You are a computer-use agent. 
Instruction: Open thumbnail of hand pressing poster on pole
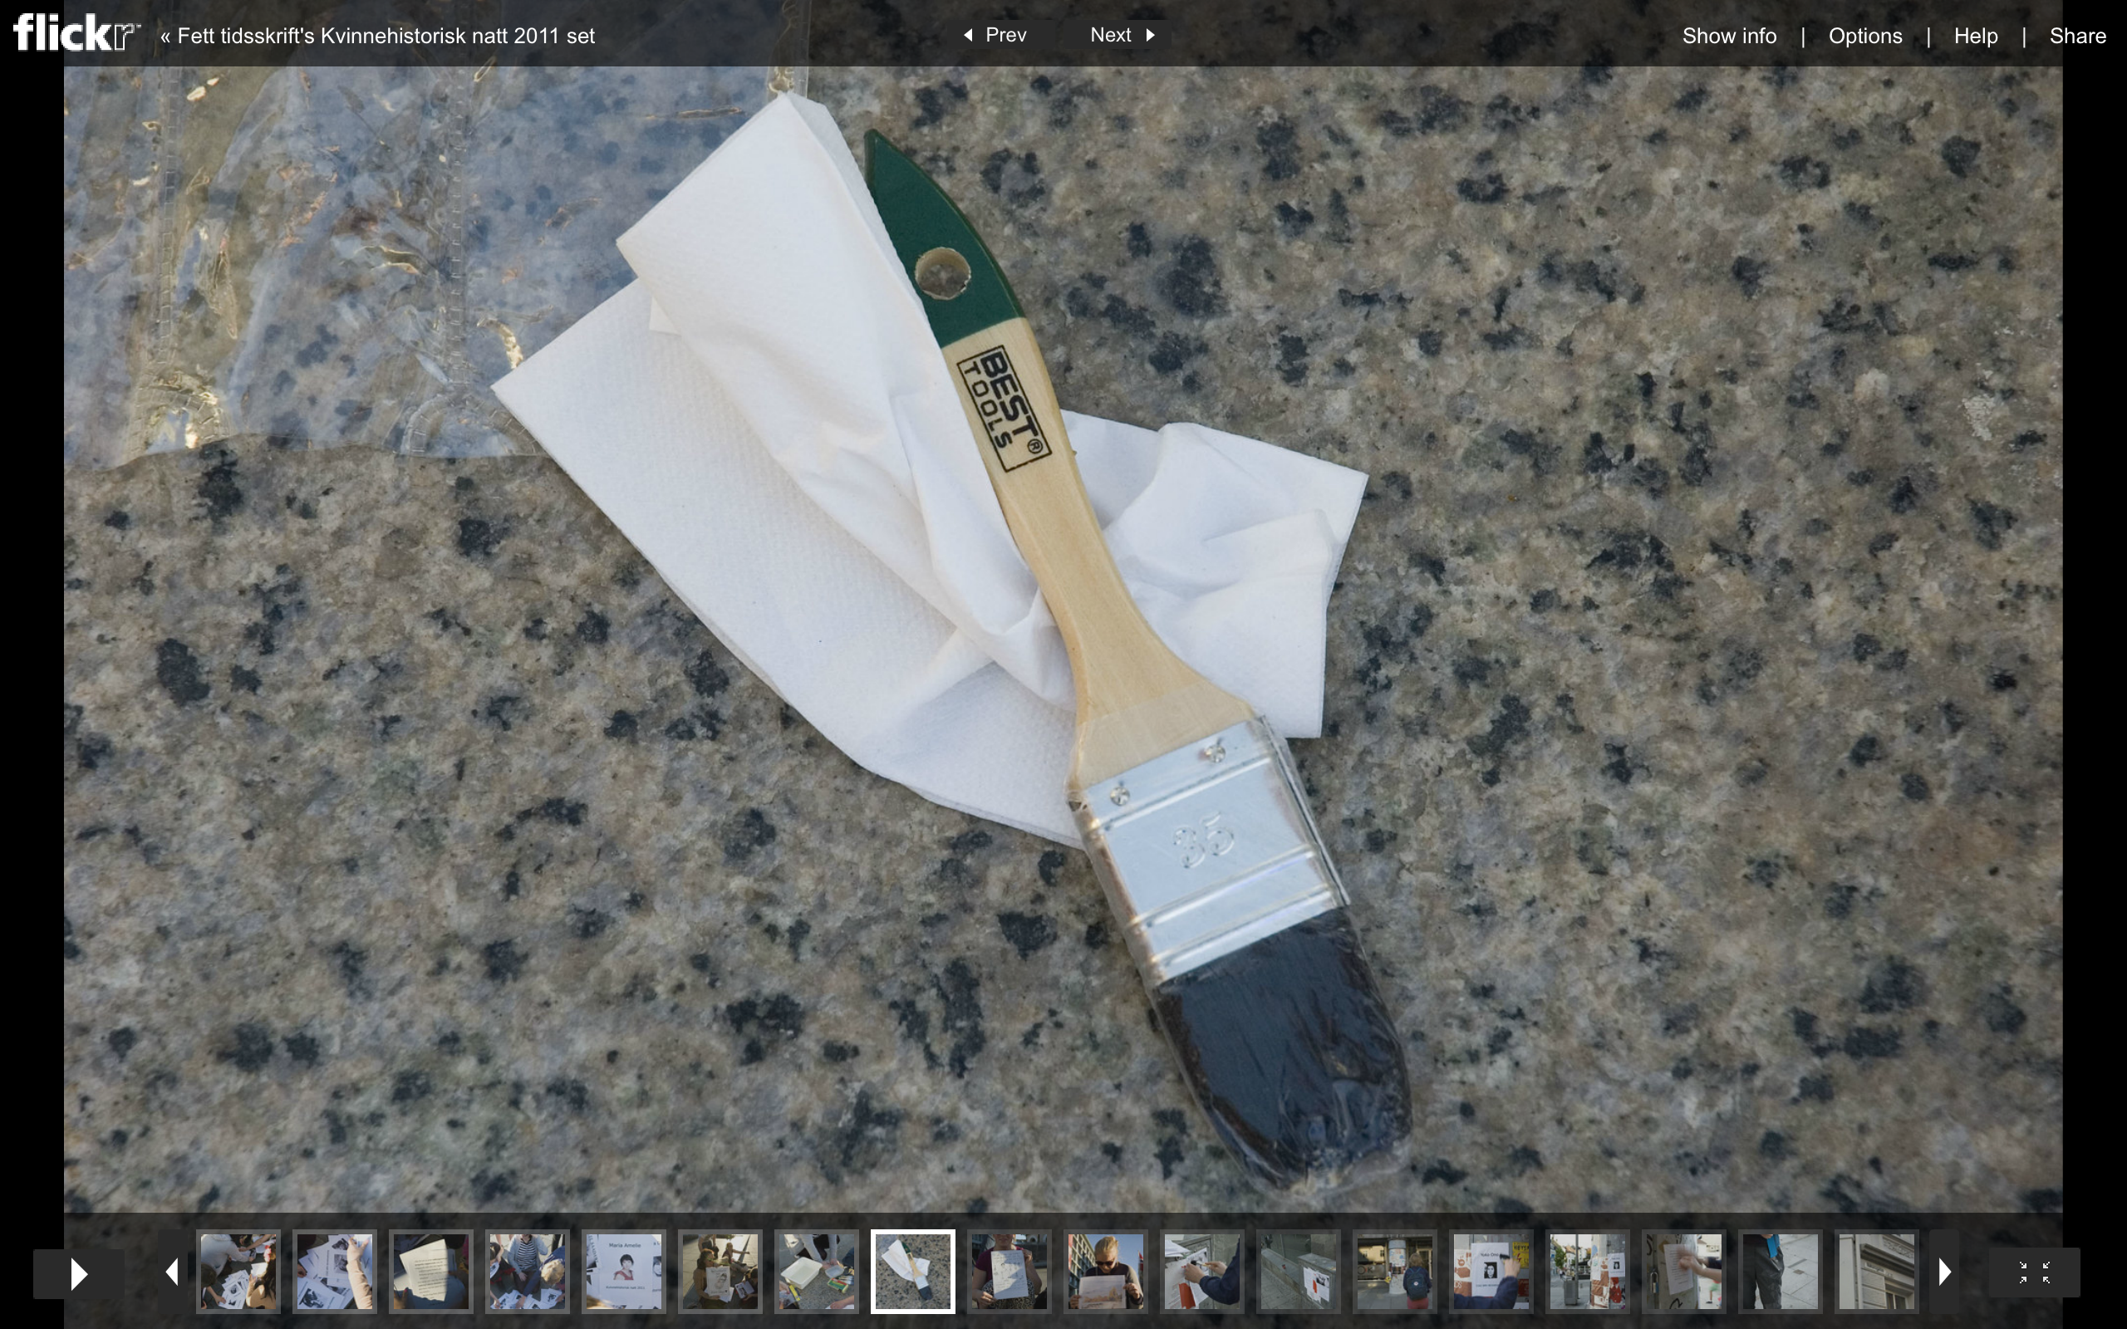click(x=1684, y=1272)
